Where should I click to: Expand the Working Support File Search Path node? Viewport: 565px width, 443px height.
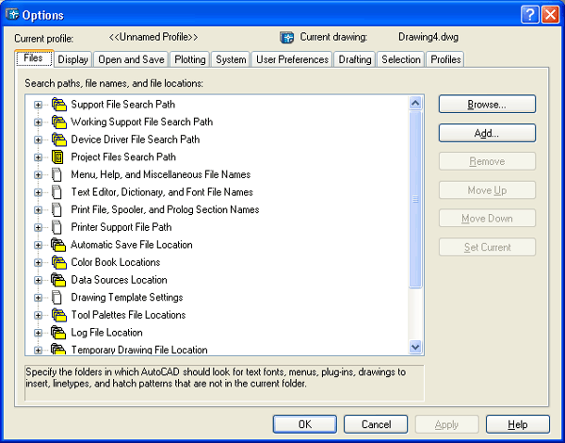pos(39,123)
